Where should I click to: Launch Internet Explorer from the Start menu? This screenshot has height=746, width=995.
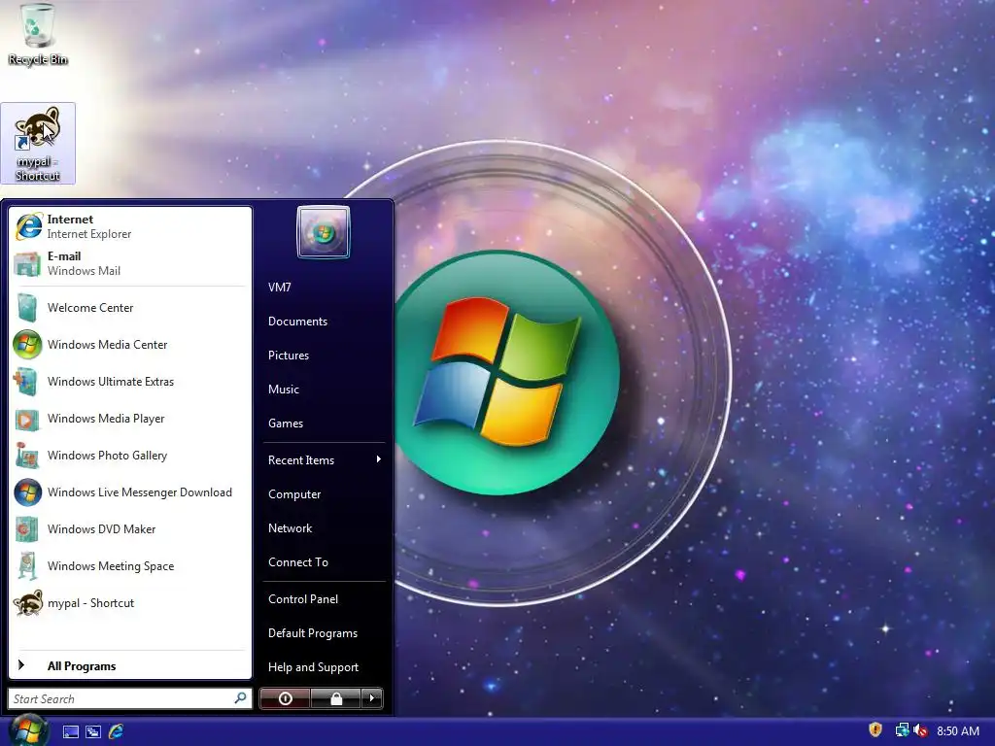[x=130, y=226]
